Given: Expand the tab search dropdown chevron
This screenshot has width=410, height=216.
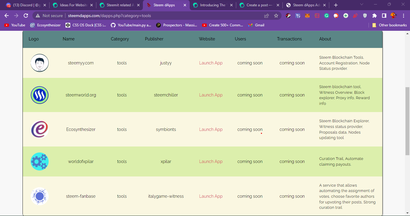Looking at the screenshot, I should (x=362, y=4).
